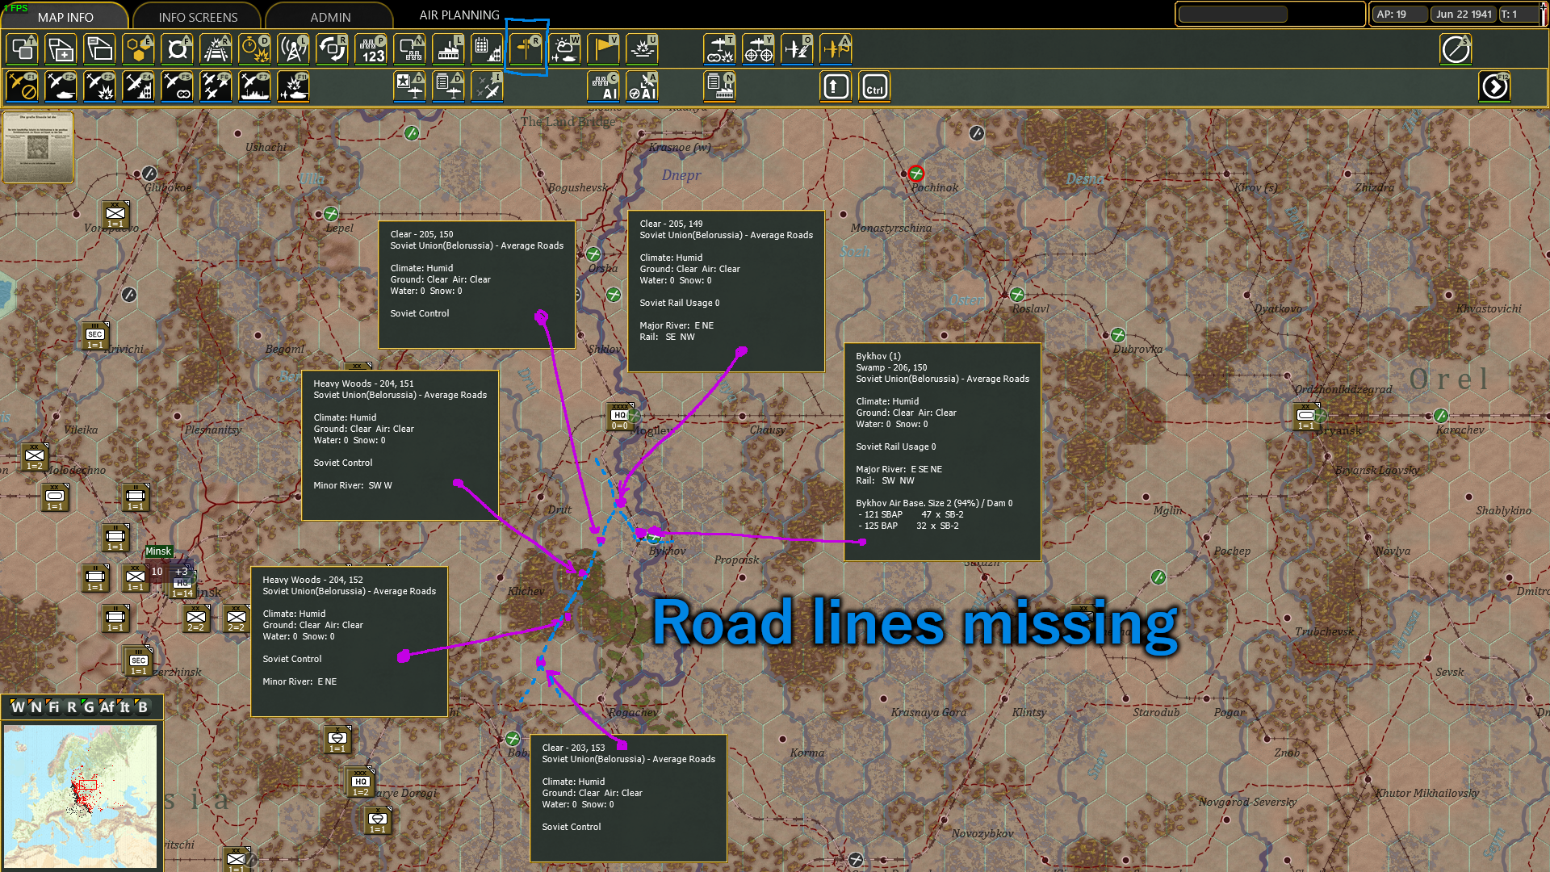The image size is (1550, 872).
Task: Click the victory flag icon marked V
Action: coord(603,48)
